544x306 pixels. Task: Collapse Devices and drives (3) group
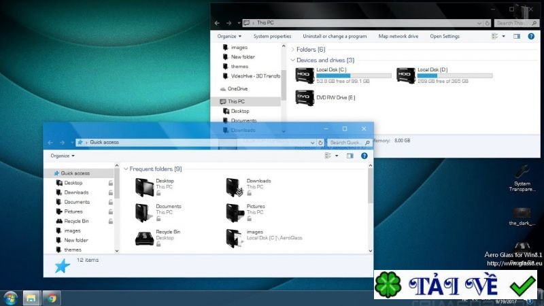[x=292, y=60]
